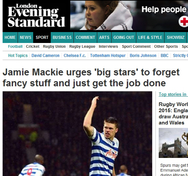Open the GOING OUT tab
Image resolution: width=188 pixels, height=176 pixels.
[x=124, y=38]
